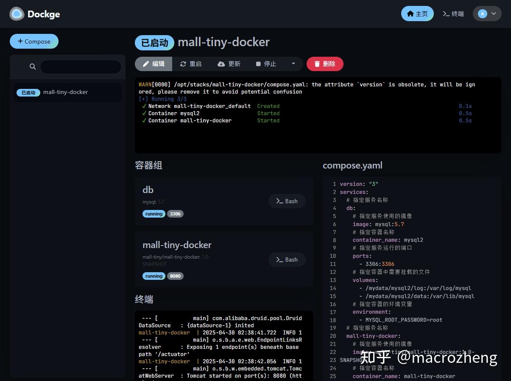Open Bash shell for db container
511x381 pixels.
pos(287,201)
